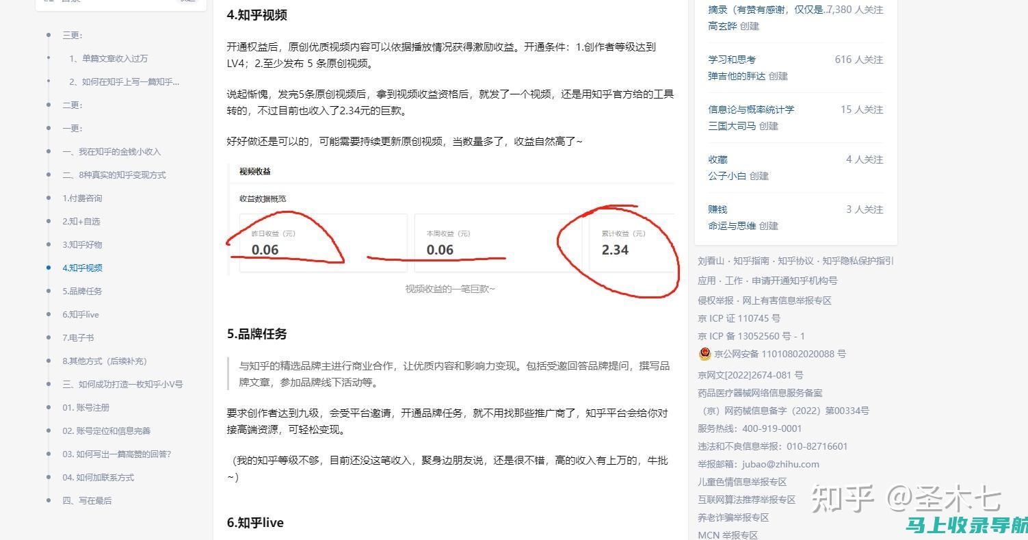
Task: Click 京公网安备 11010802020088 号 text
Action: tap(780, 354)
